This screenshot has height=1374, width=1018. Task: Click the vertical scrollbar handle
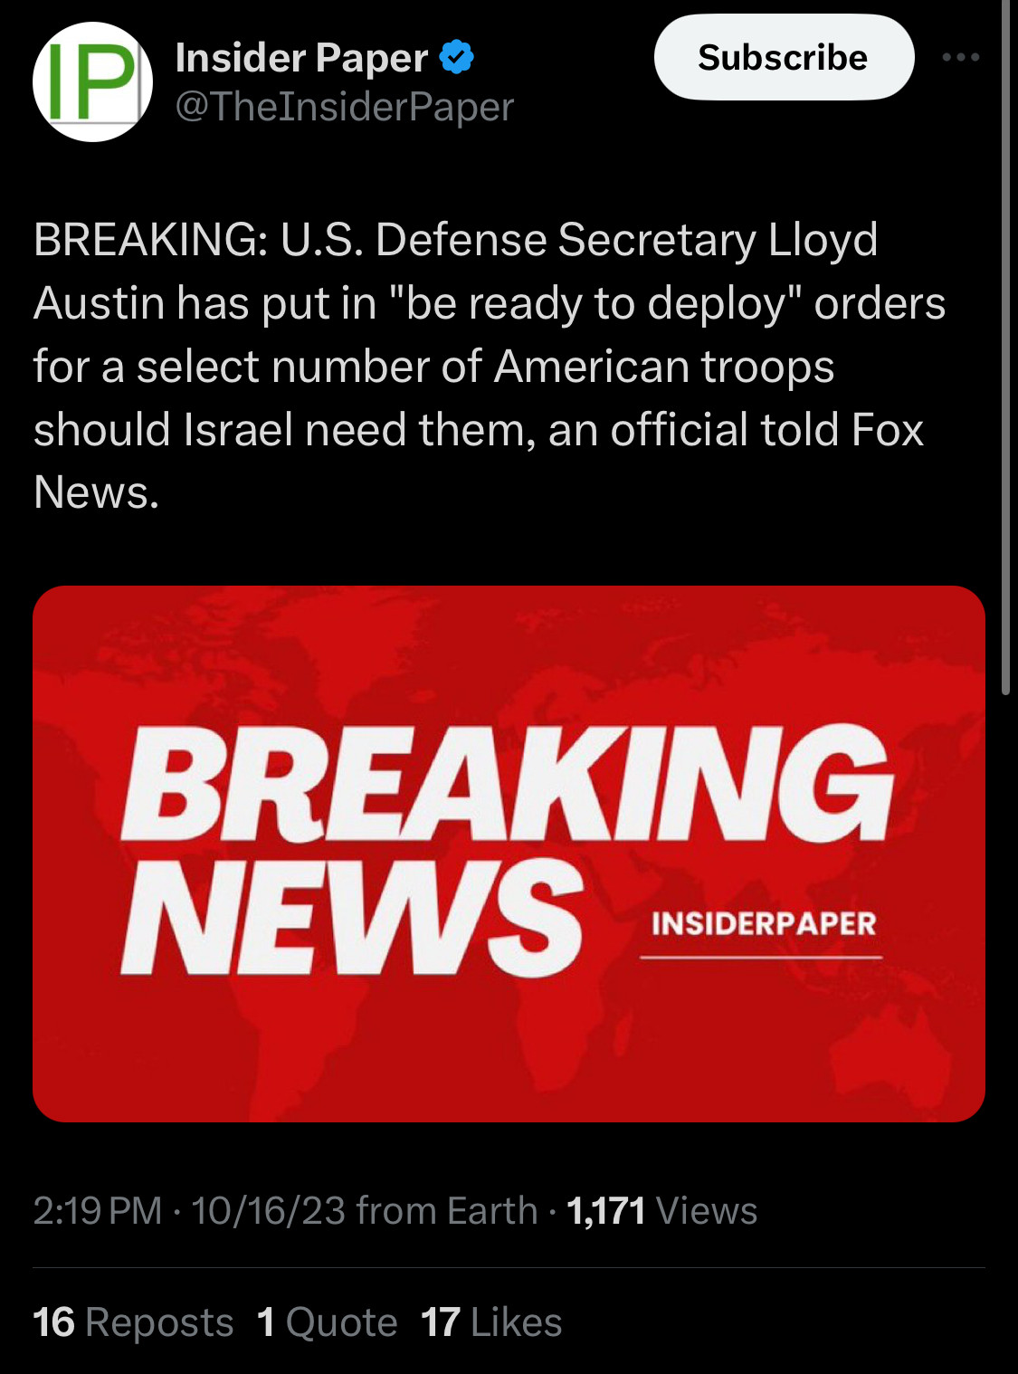1005,348
